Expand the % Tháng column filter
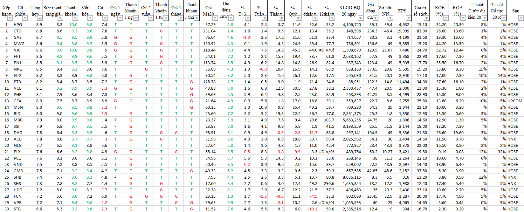 coord(282,18)
